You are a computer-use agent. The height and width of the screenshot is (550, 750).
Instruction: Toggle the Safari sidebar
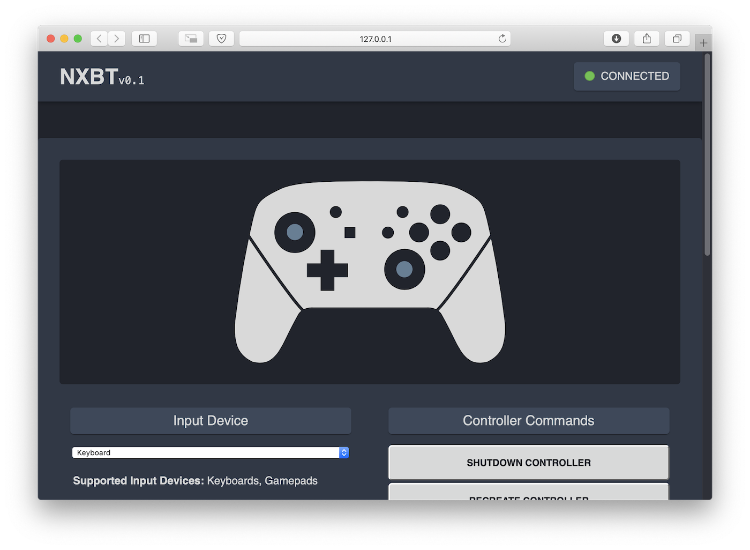point(144,38)
